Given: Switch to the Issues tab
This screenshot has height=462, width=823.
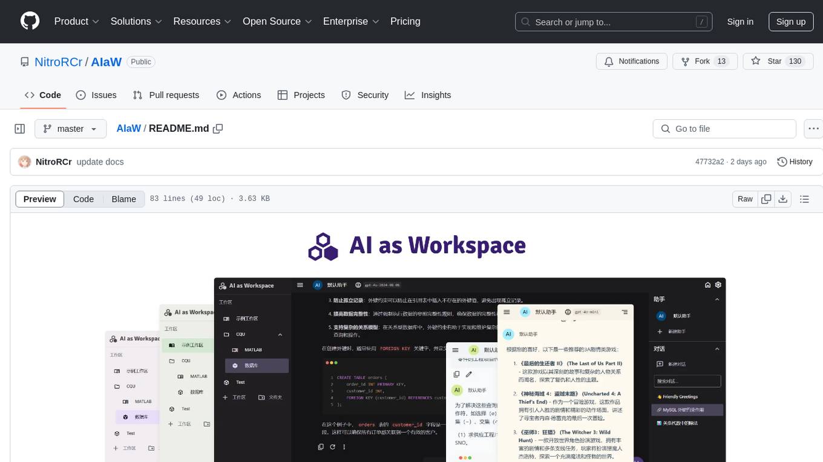Looking at the screenshot, I should (x=96, y=95).
